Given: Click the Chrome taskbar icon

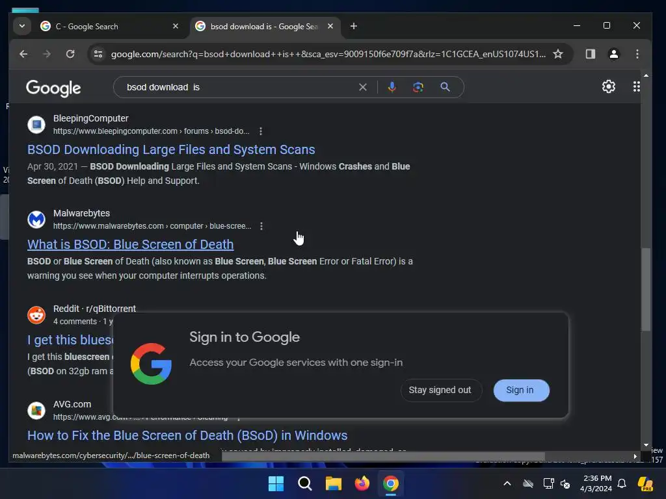Looking at the screenshot, I should point(391,483).
